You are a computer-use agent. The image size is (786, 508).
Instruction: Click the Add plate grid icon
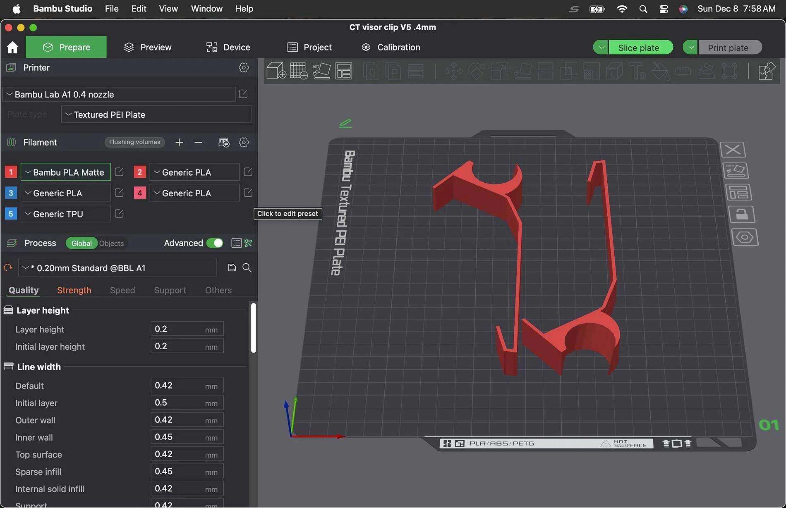click(299, 71)
